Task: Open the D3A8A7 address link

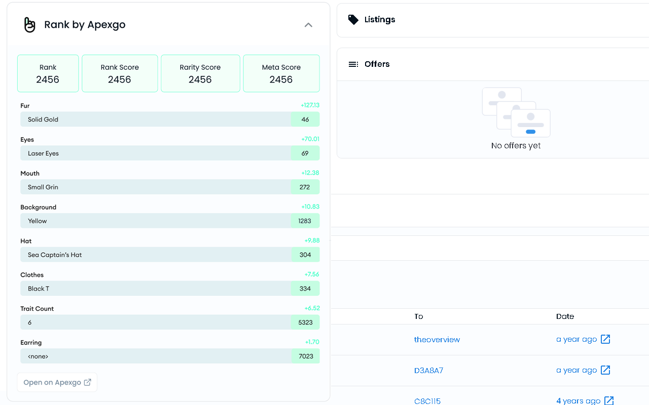Action: (428, 370)
